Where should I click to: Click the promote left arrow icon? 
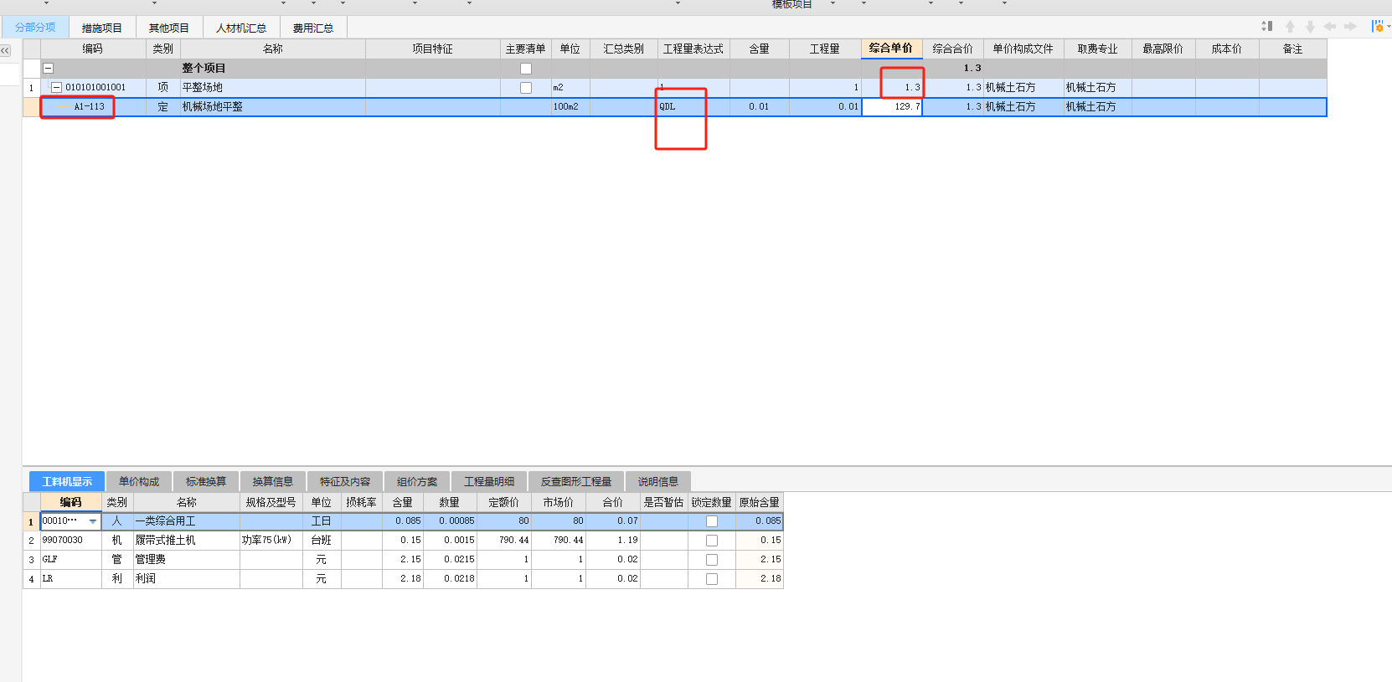[x=1330, y=27]
